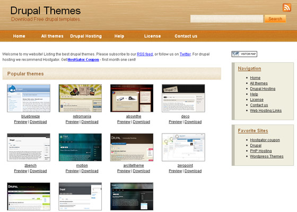Download the zbench theme

pos(38,171)
